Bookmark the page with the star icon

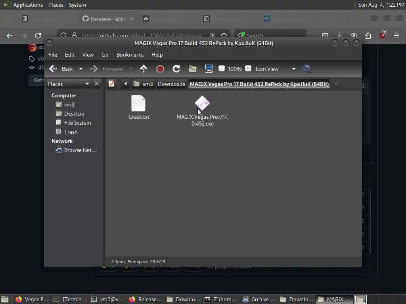tap(224, 35)
